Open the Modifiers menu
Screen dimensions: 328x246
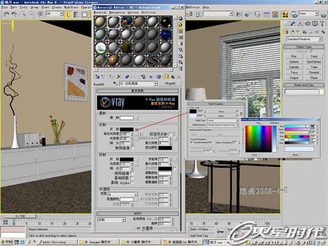coord(71,7)
